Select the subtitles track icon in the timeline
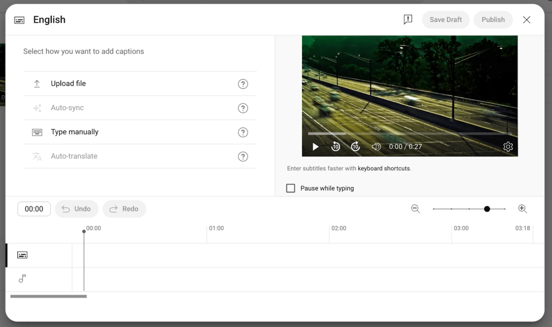The image size is (552, 327). pos(22,255)
